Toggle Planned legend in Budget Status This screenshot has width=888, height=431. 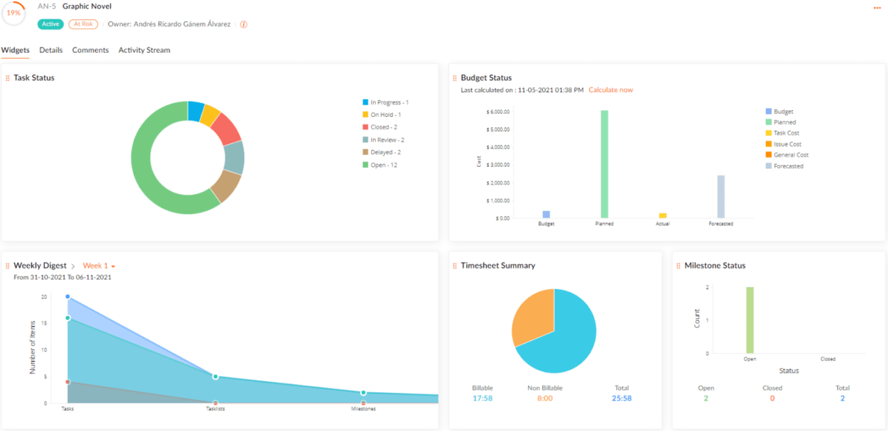781,122
